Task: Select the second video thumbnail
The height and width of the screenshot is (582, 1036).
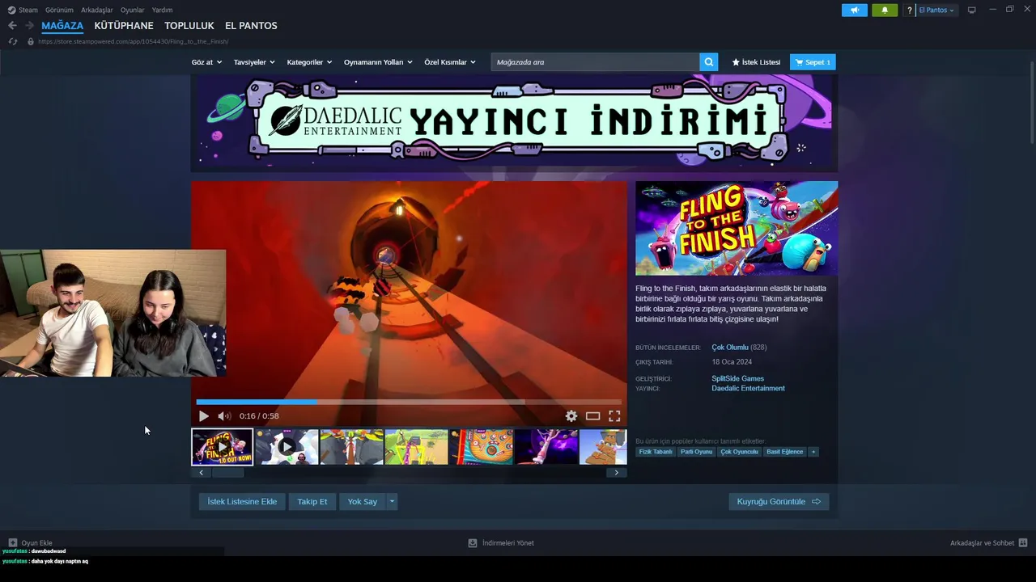Action: [x=287, y=447]
